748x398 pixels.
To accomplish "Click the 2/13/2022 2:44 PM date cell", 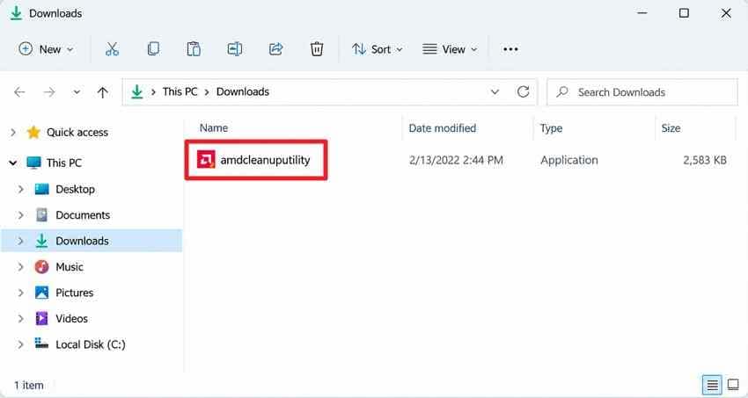I will click(x=456, y=160).
